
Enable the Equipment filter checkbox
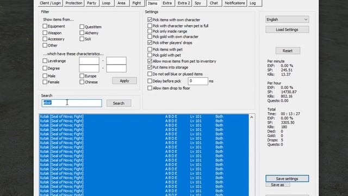pyautogui.click(x=45, y=26)
